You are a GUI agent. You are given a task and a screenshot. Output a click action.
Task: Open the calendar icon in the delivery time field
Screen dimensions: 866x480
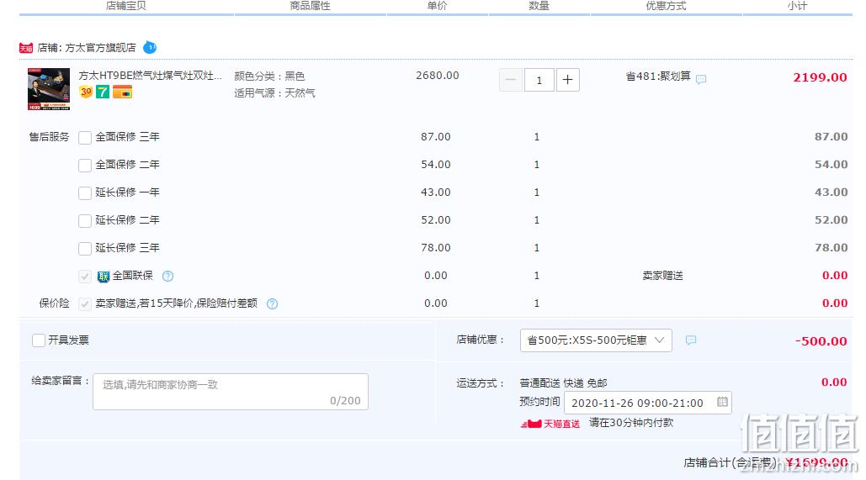pyautogui.click(x=722, y=402)
